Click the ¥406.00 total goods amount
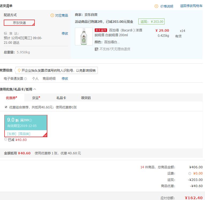 (x=196, y=167)
